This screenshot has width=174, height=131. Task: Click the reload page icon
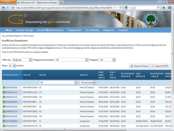[120, 8]
